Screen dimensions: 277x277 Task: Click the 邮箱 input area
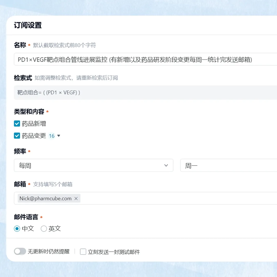tap(145, 198)
